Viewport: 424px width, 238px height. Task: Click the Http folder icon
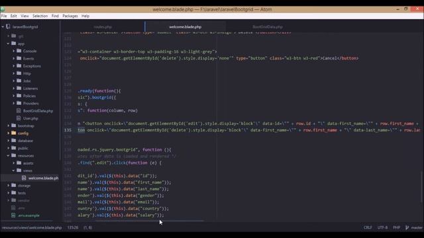[x=19, y=73]
